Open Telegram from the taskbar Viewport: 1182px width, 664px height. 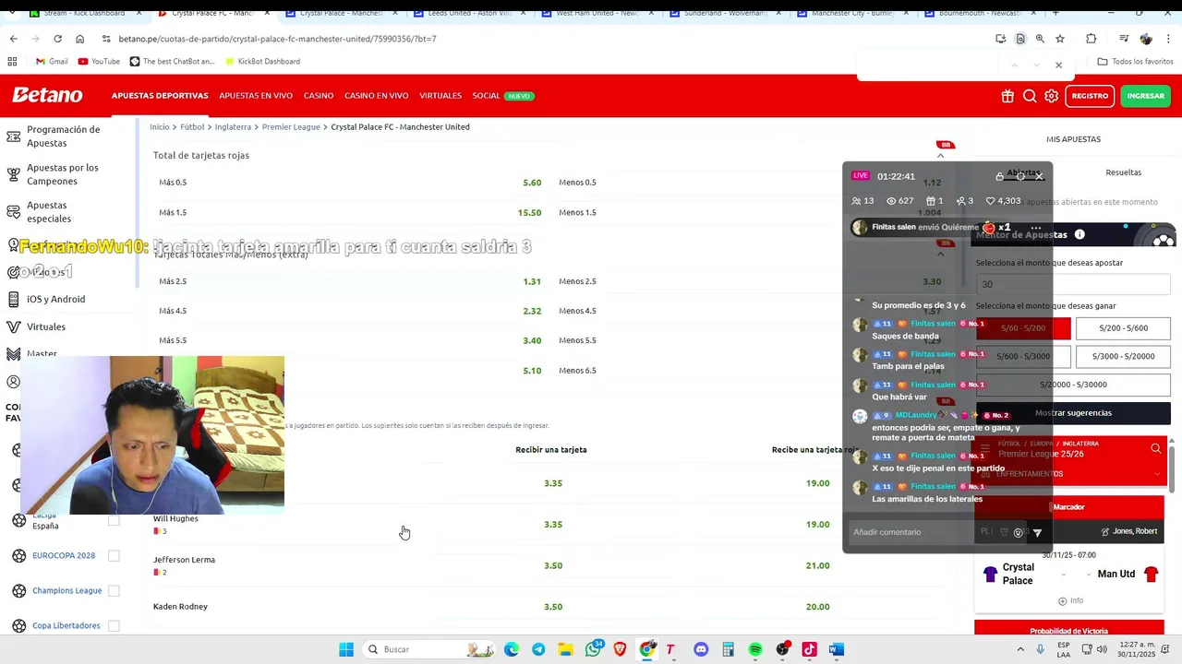click(x=538, y=649)
